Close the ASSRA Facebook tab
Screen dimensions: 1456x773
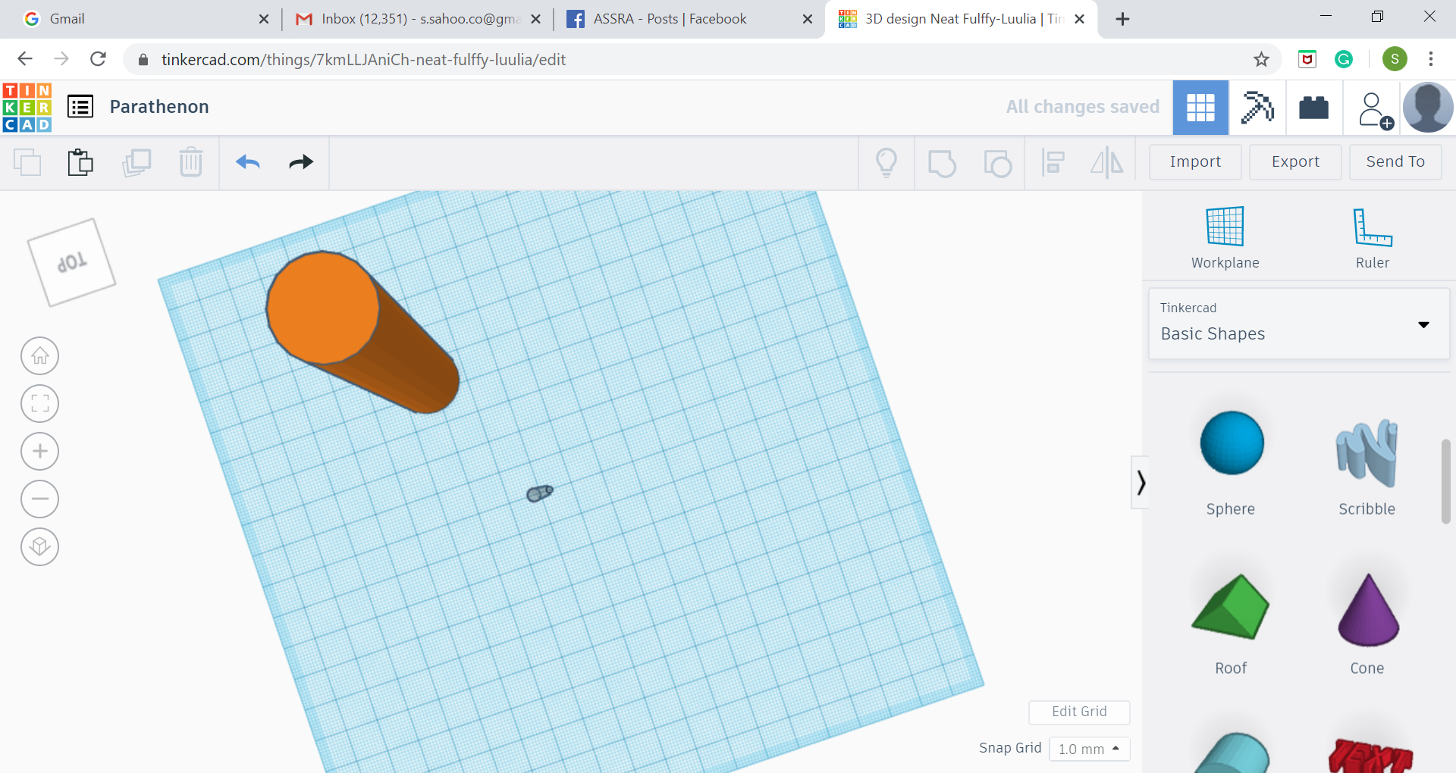[x=808, y=19]
